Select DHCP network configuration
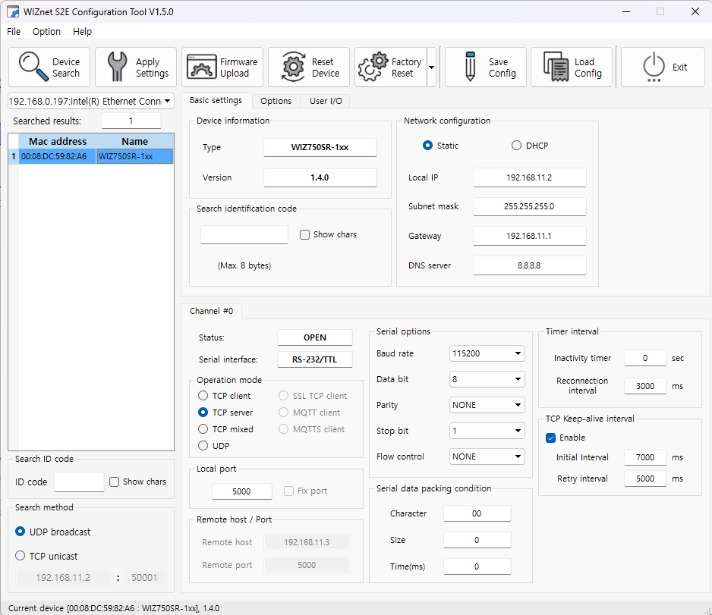 516,146
